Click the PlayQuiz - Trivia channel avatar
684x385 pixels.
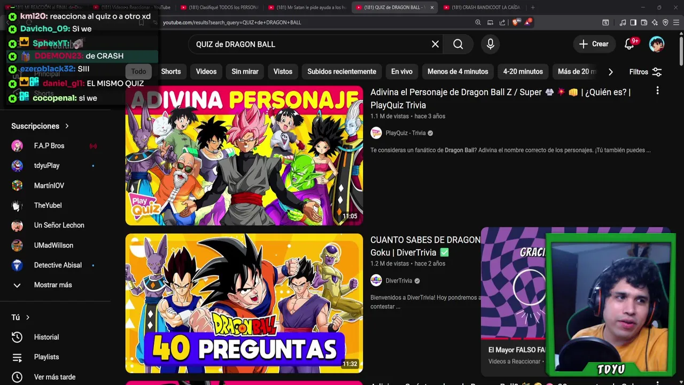pos(376,133)
